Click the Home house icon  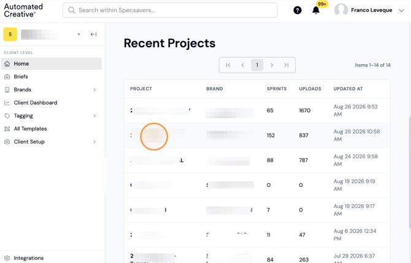[x=7, y=64]
